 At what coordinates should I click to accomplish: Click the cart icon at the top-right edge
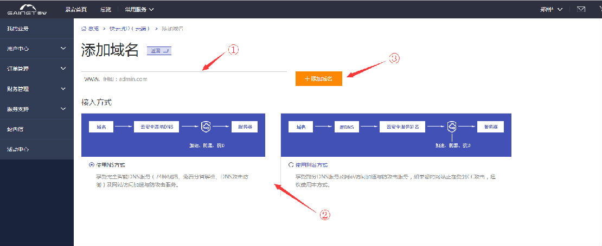(x=599, y=9)
